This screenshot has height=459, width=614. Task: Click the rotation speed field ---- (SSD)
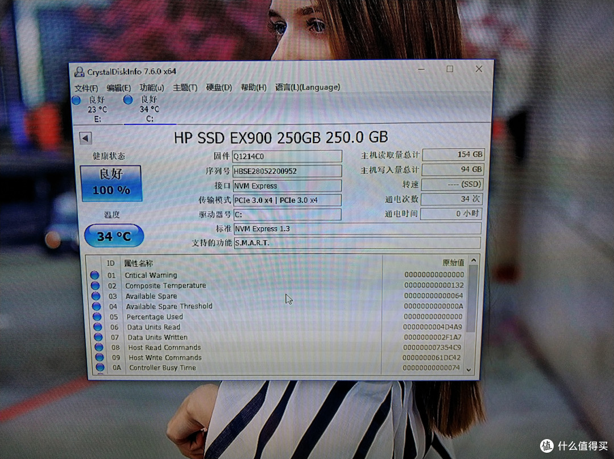[453, 184]
